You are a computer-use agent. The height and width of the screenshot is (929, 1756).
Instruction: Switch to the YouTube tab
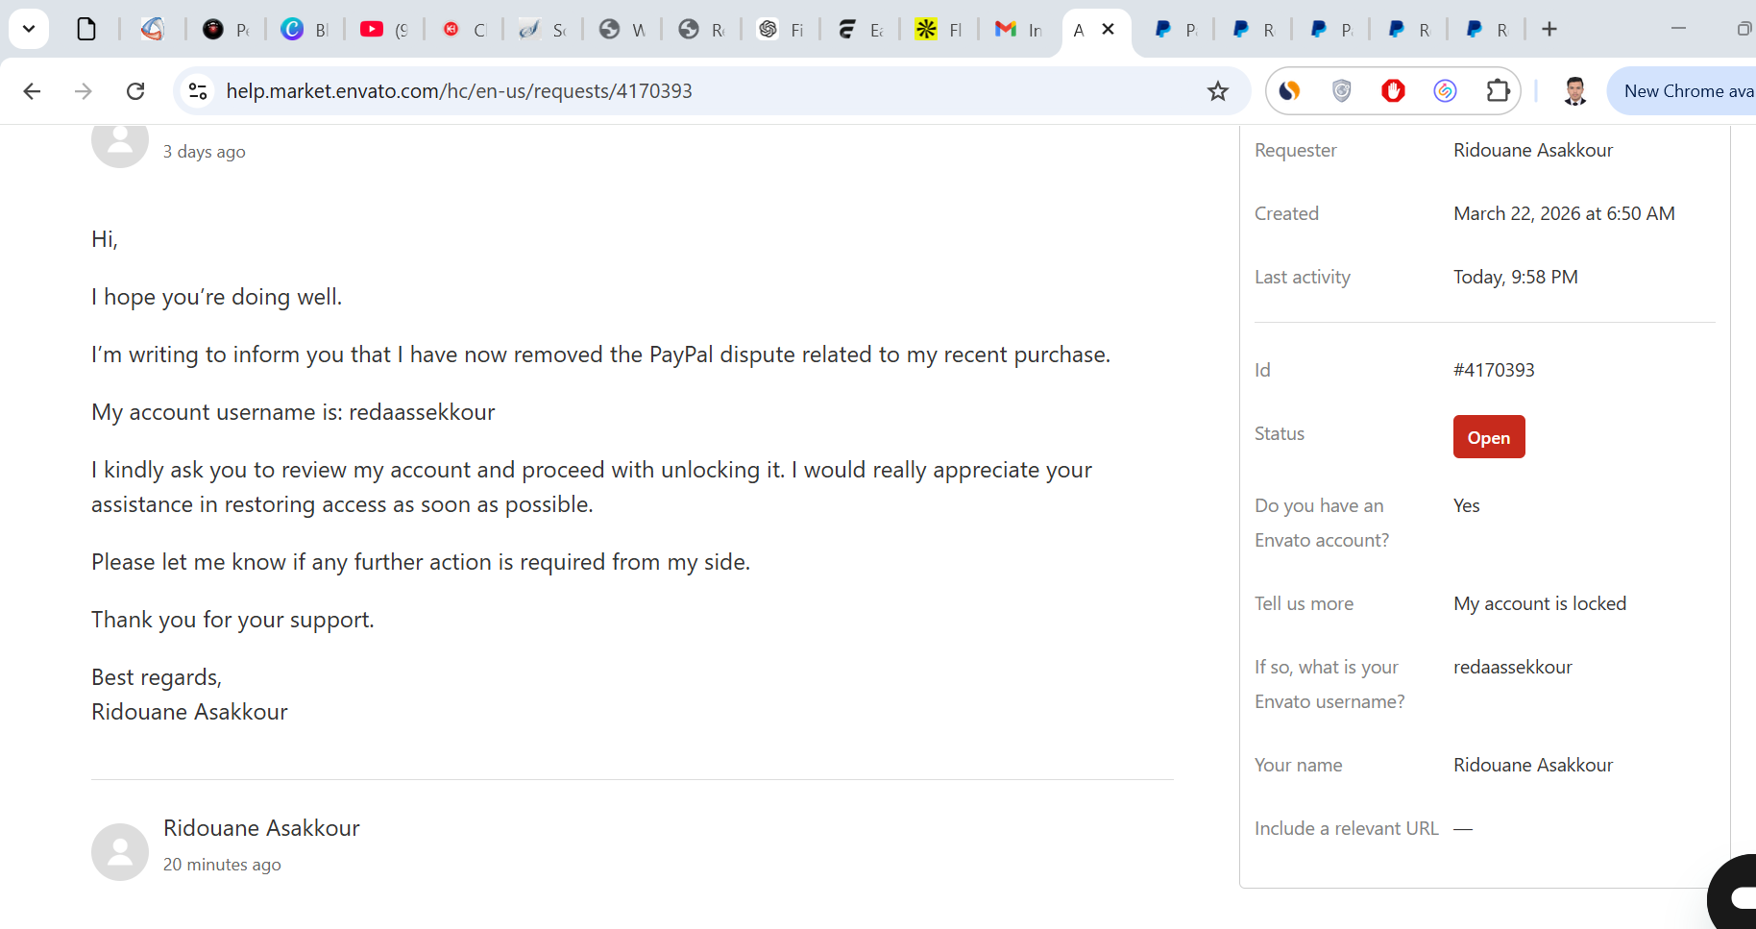[x=383, y=30]
